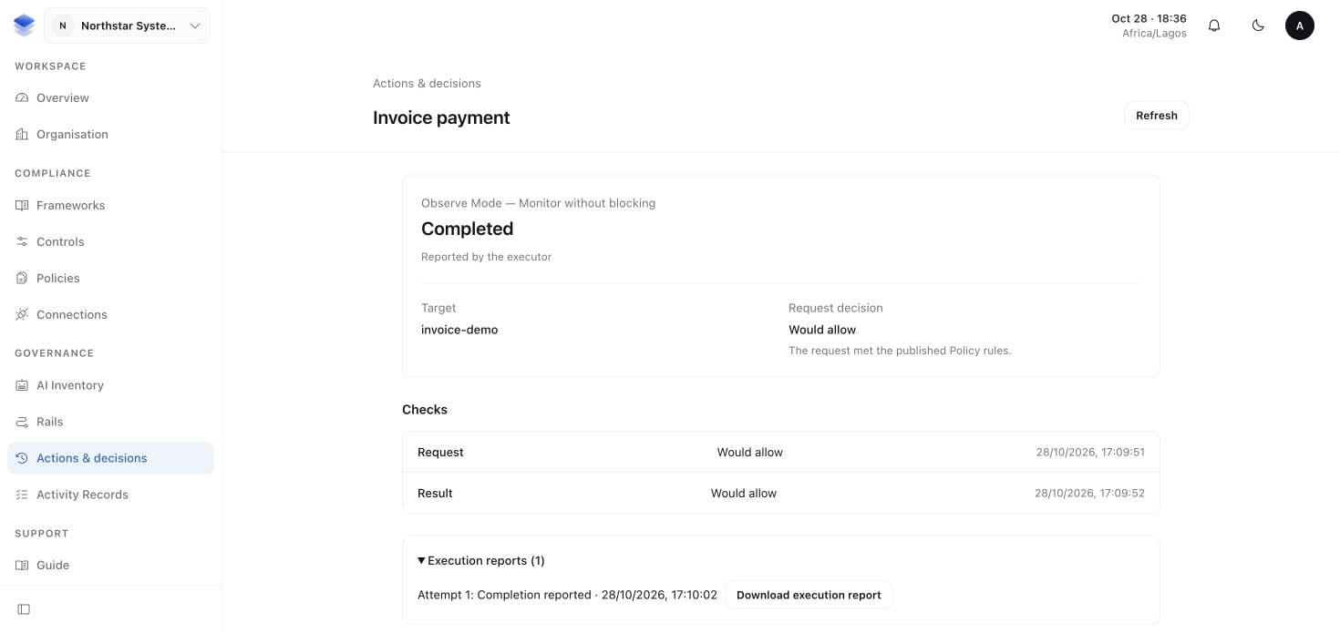This screenshot has height=633, width=1340.
Task: Click the Oct 28 · 18:36 date display
Action: tap(1149, 18)
